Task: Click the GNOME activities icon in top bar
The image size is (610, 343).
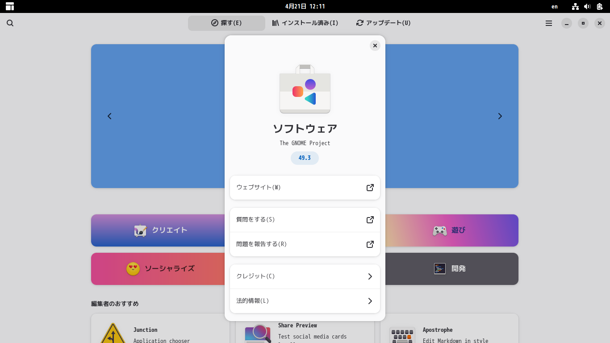Action: click(x=10, y=6)
